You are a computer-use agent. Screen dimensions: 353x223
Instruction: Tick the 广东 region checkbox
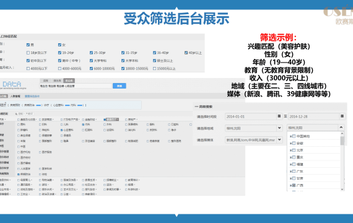point(294,172)
